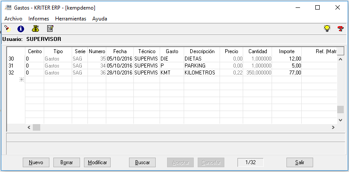This screenshot has width=349, height=172.
Task: Select row header 32
Action: 16,72
